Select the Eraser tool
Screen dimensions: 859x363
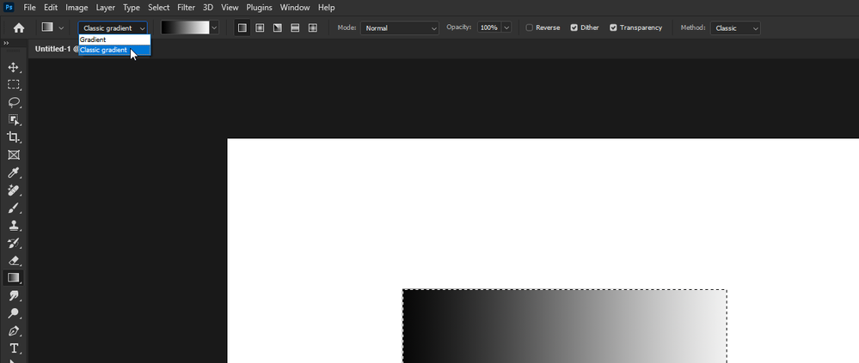point(13,260)
